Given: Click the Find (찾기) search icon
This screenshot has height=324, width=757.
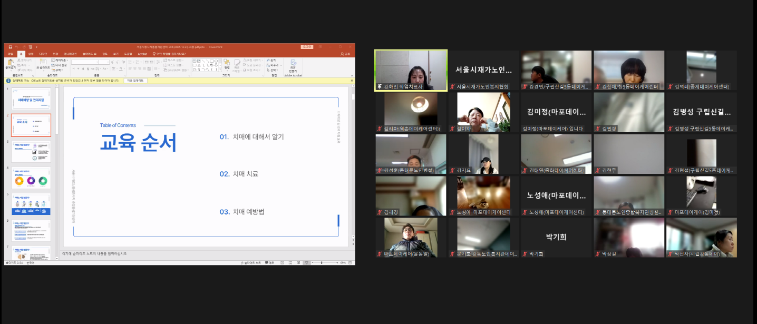Looking at the screenshot, I should [x=271, y=61].
